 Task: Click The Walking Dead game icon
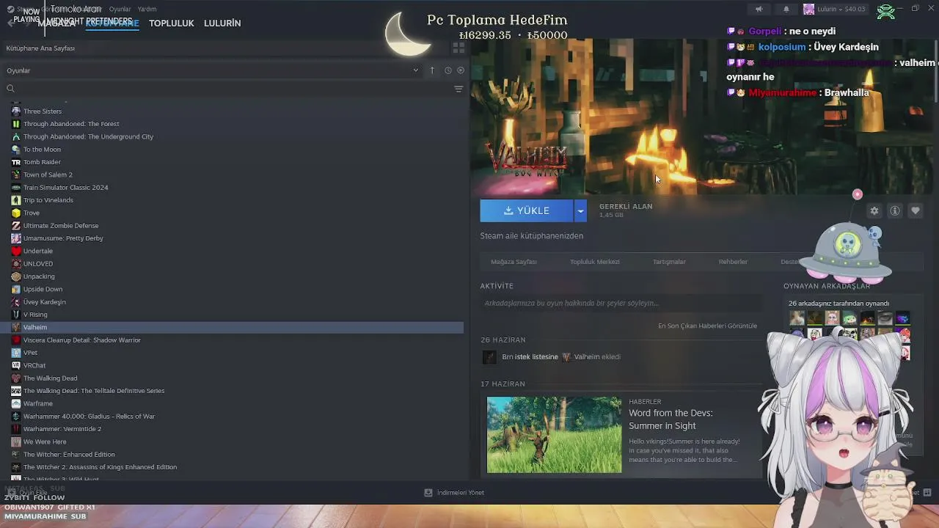(x=16, y=378)
